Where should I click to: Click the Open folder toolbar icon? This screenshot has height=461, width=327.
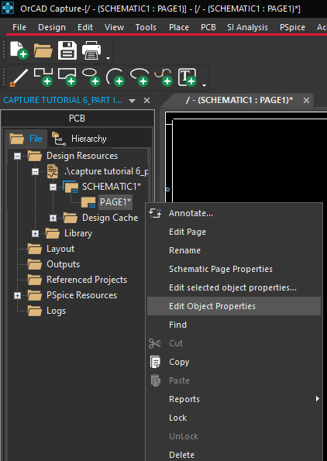pos(43,50)
